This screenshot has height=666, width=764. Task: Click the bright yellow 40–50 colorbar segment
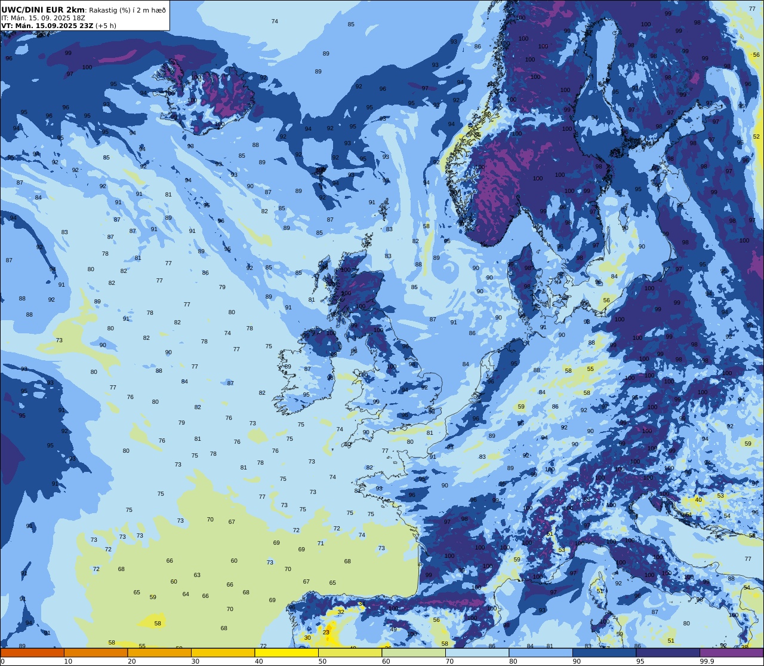tap(286, 652)
